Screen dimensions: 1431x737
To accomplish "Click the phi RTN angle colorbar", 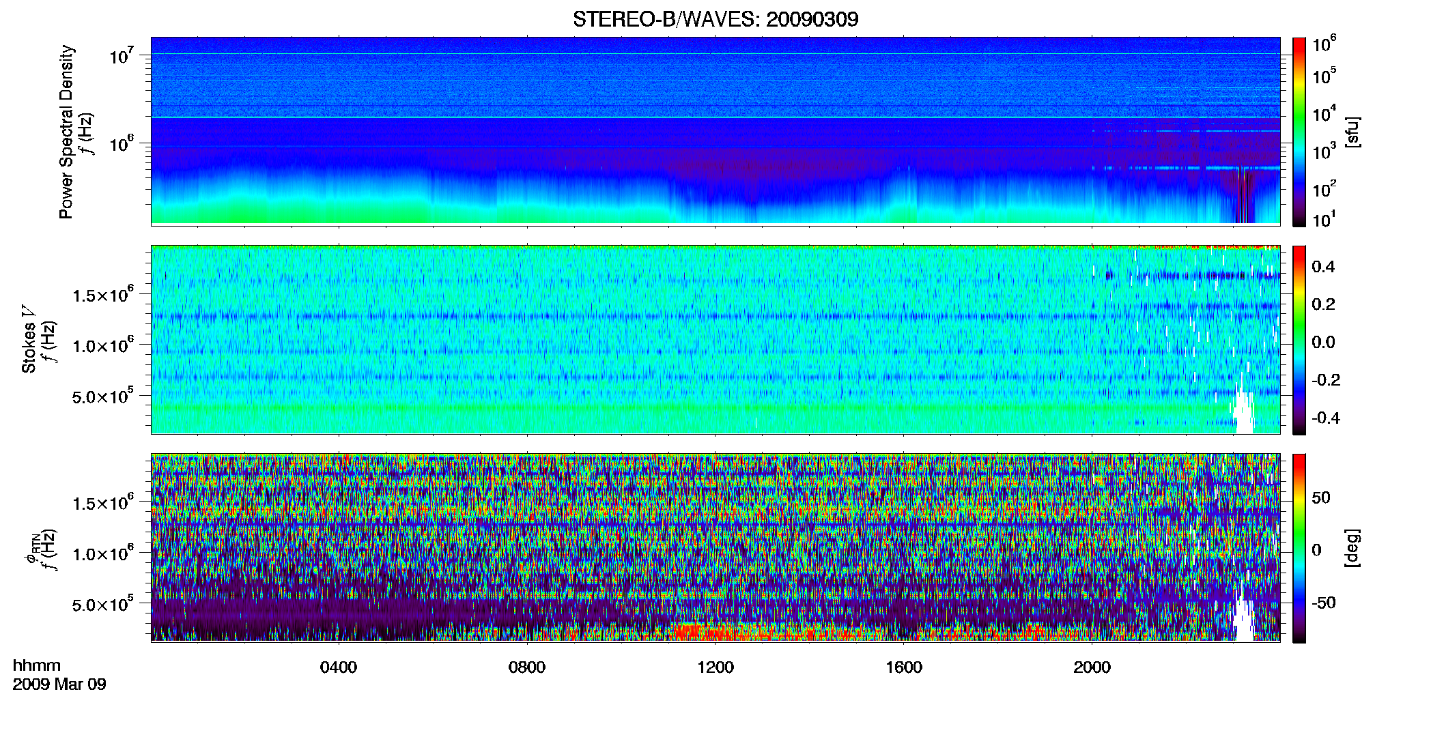I will (x=1299, y=548).
